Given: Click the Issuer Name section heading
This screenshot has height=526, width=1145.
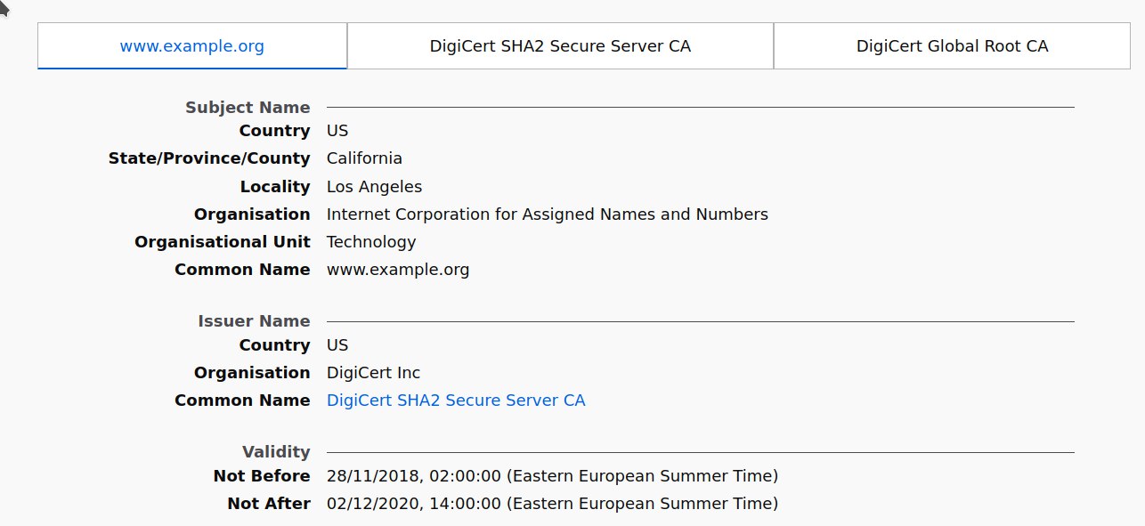Looking at the screenshot, I should coord(254,321).
